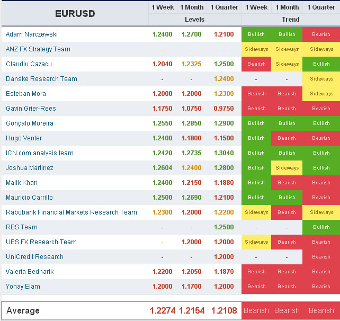Click Valeria Bednarik's 1.1870 quarter level
This screenshot has width=340, height=321.
point(224,272)
